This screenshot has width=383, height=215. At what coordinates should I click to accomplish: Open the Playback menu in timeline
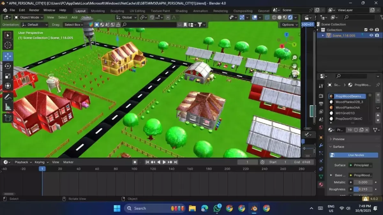23,162
